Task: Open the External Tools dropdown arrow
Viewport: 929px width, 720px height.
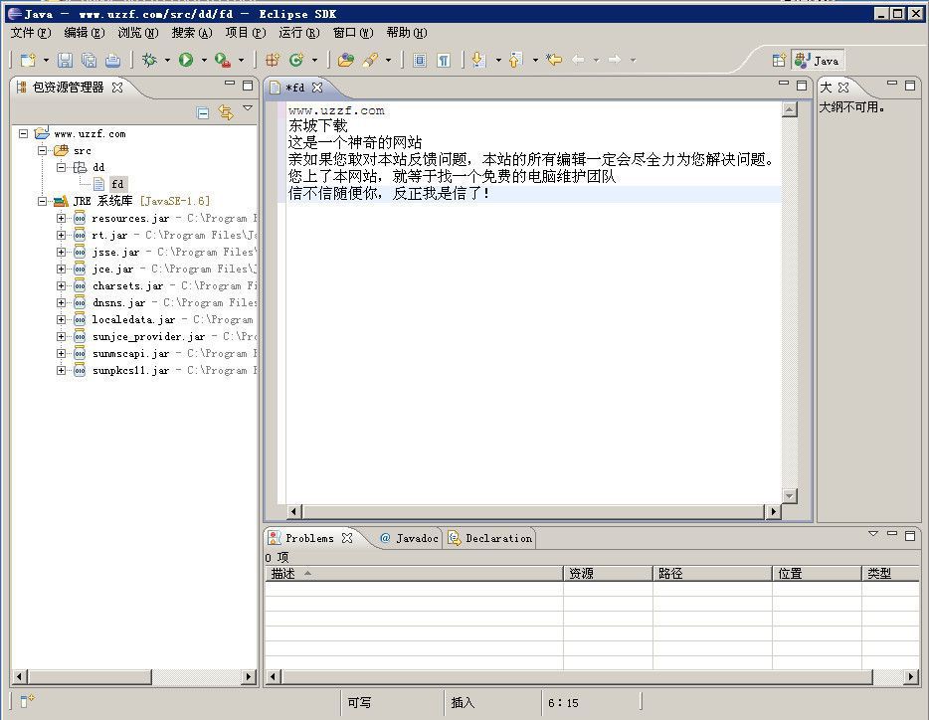Action: [x=241, y=60]
